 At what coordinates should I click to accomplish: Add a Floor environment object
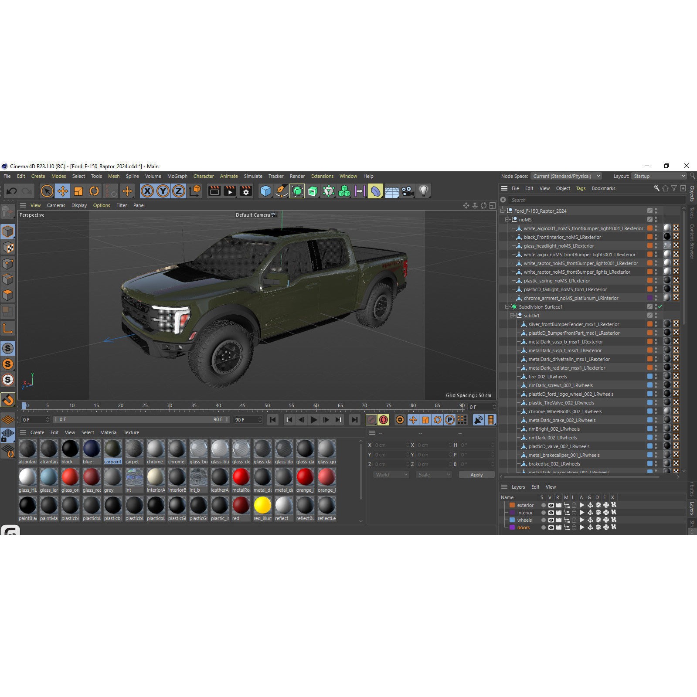(392, 191)
